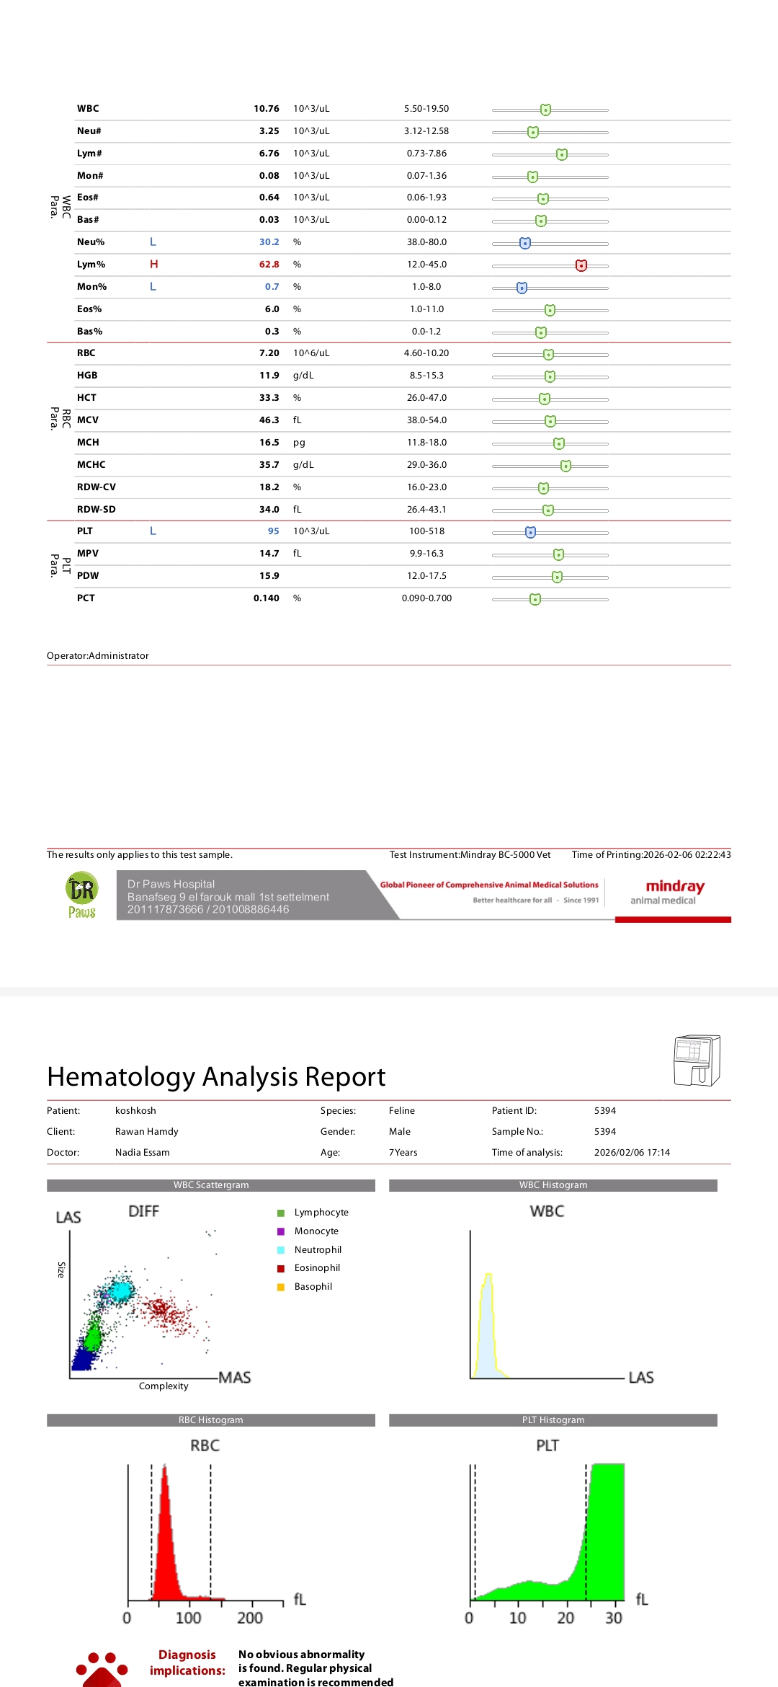Image resolution: width=778 pixels, height=1687 pixels.
Task: Select the green Lymphocyte legend swatch
Action: click(x=281, y=1213)
